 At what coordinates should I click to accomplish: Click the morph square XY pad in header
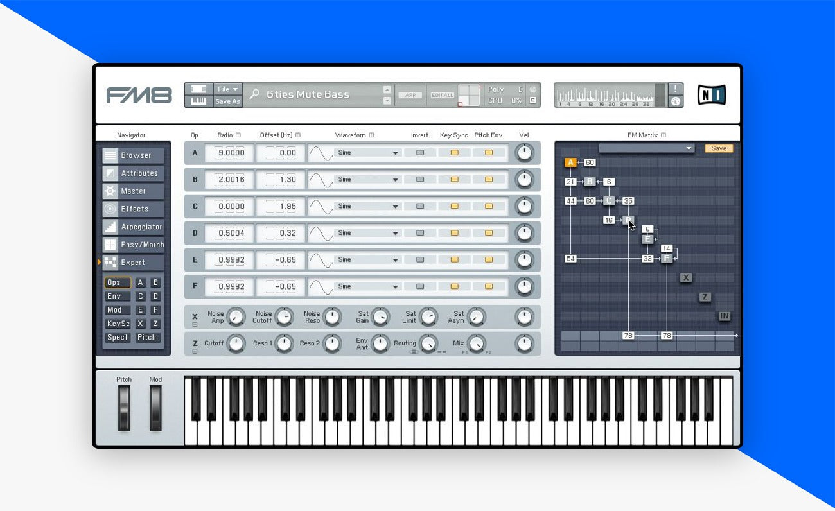coord(468,95)
